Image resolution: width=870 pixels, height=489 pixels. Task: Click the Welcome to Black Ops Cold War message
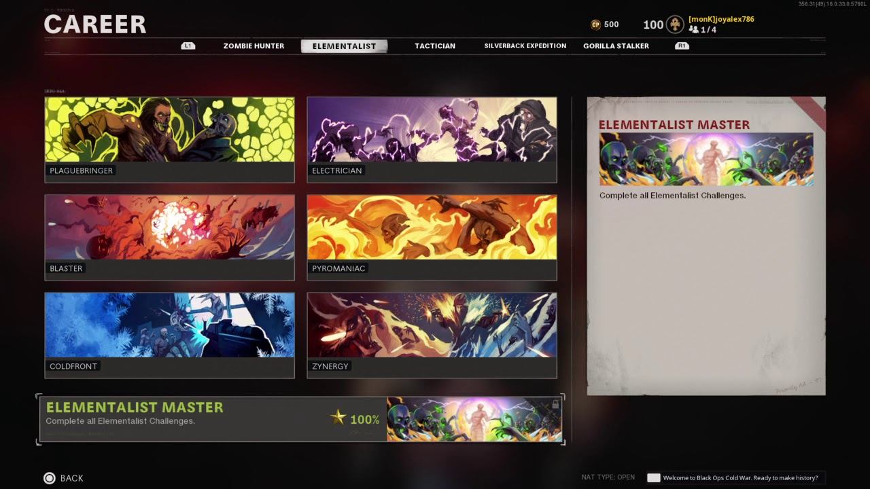point(741,477)
